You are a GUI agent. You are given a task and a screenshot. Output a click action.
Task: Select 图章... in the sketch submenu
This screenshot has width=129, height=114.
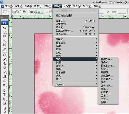[x=108, y=95]
